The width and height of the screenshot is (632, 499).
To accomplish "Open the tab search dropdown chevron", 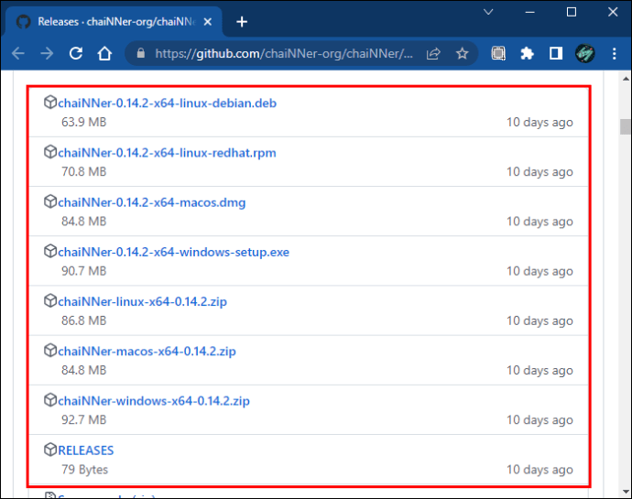I will tap(488, 12).
